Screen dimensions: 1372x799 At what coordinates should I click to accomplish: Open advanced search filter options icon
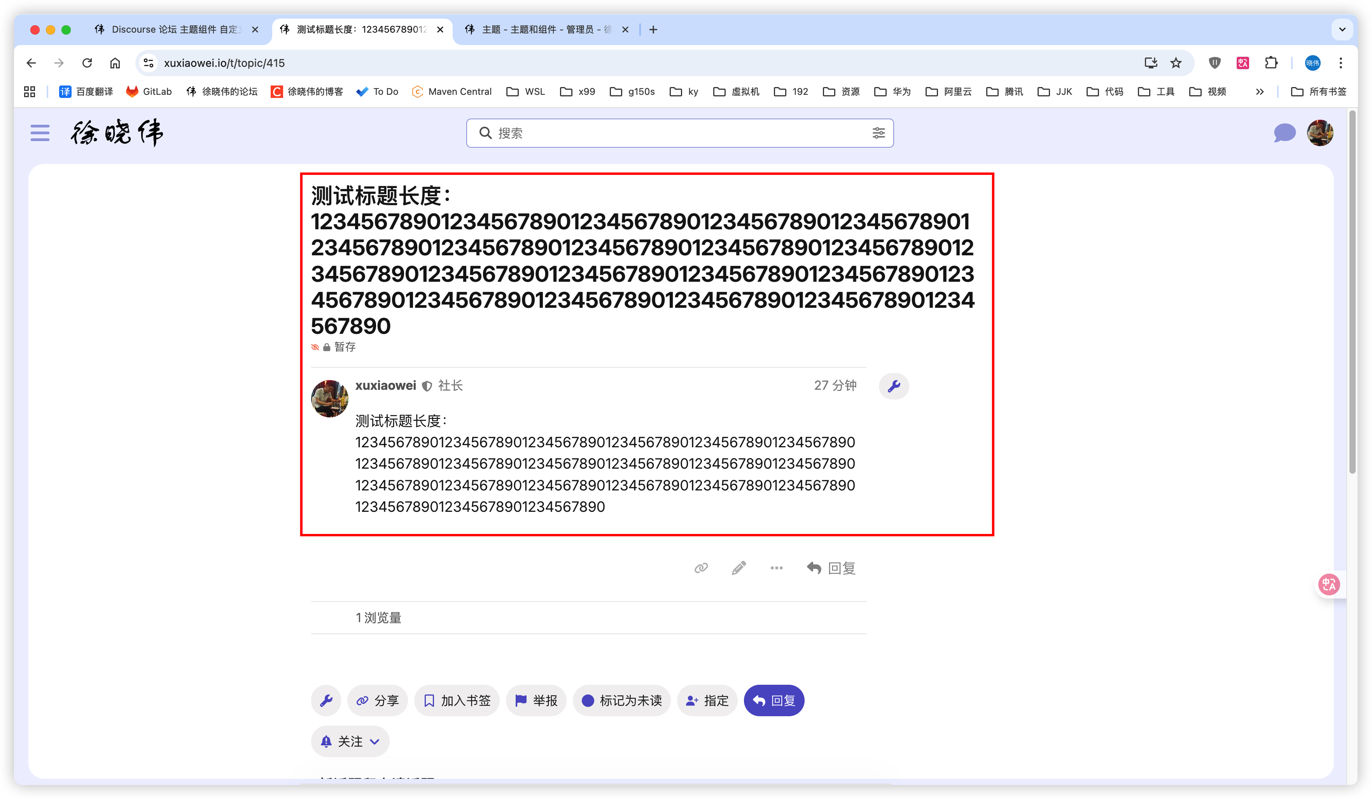point(878,133)
